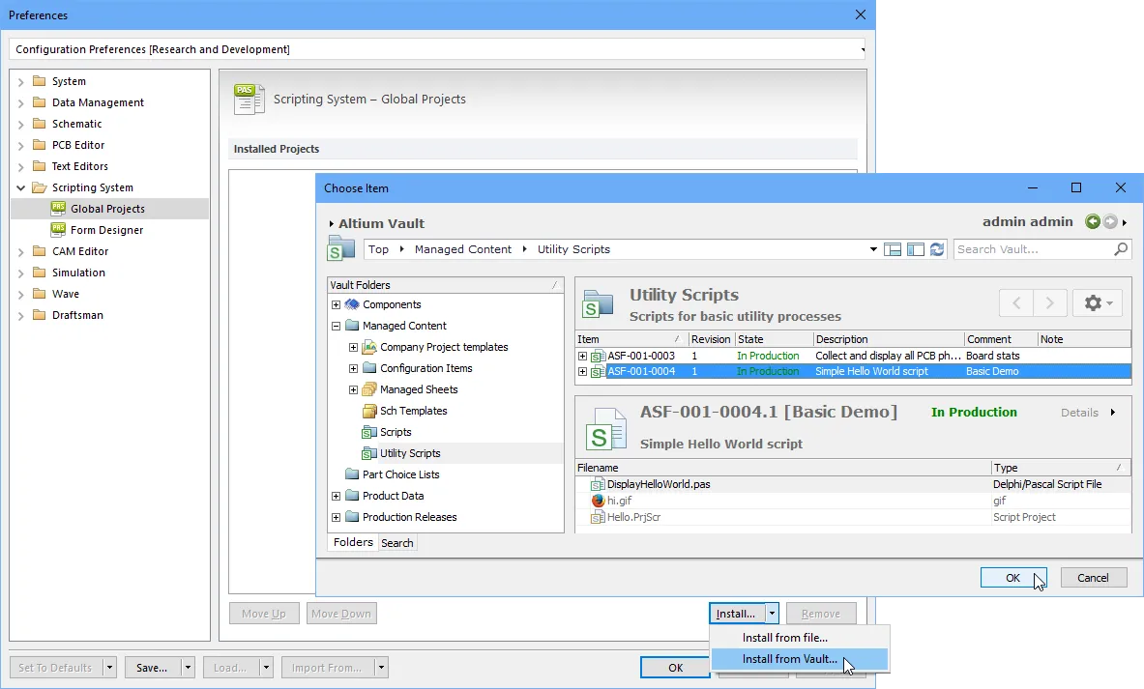Choose Install from Vault... menu entry
The height and width of the screenshot is (689, 1144).
point(799,658)
